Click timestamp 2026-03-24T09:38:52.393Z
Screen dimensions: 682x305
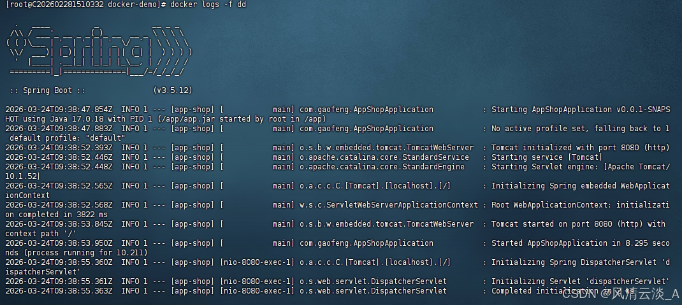pyautogui.click(x=59, y=148)
